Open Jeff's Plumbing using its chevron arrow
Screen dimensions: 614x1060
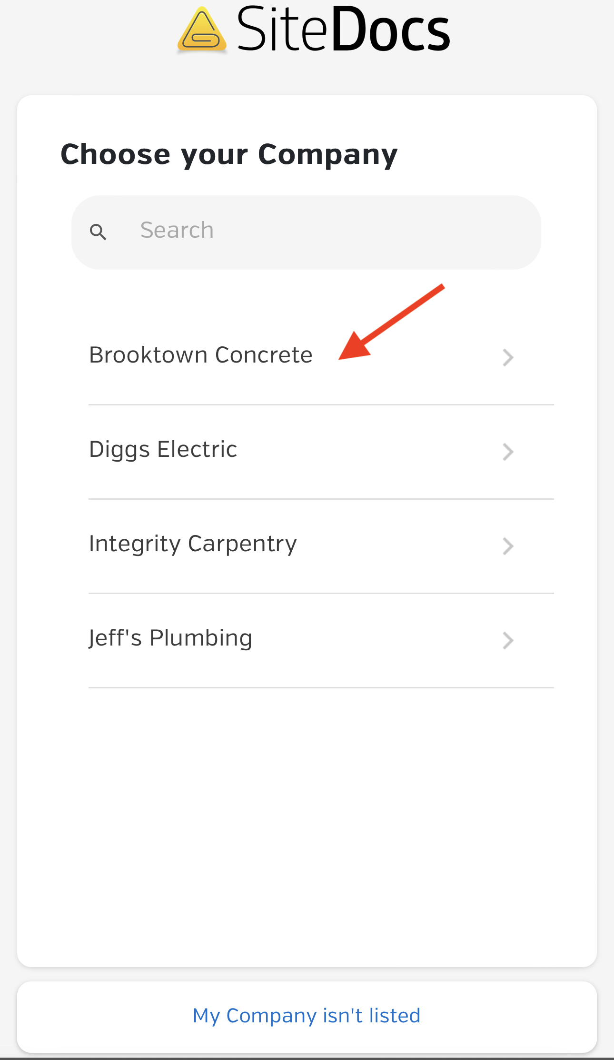(508, 640)
